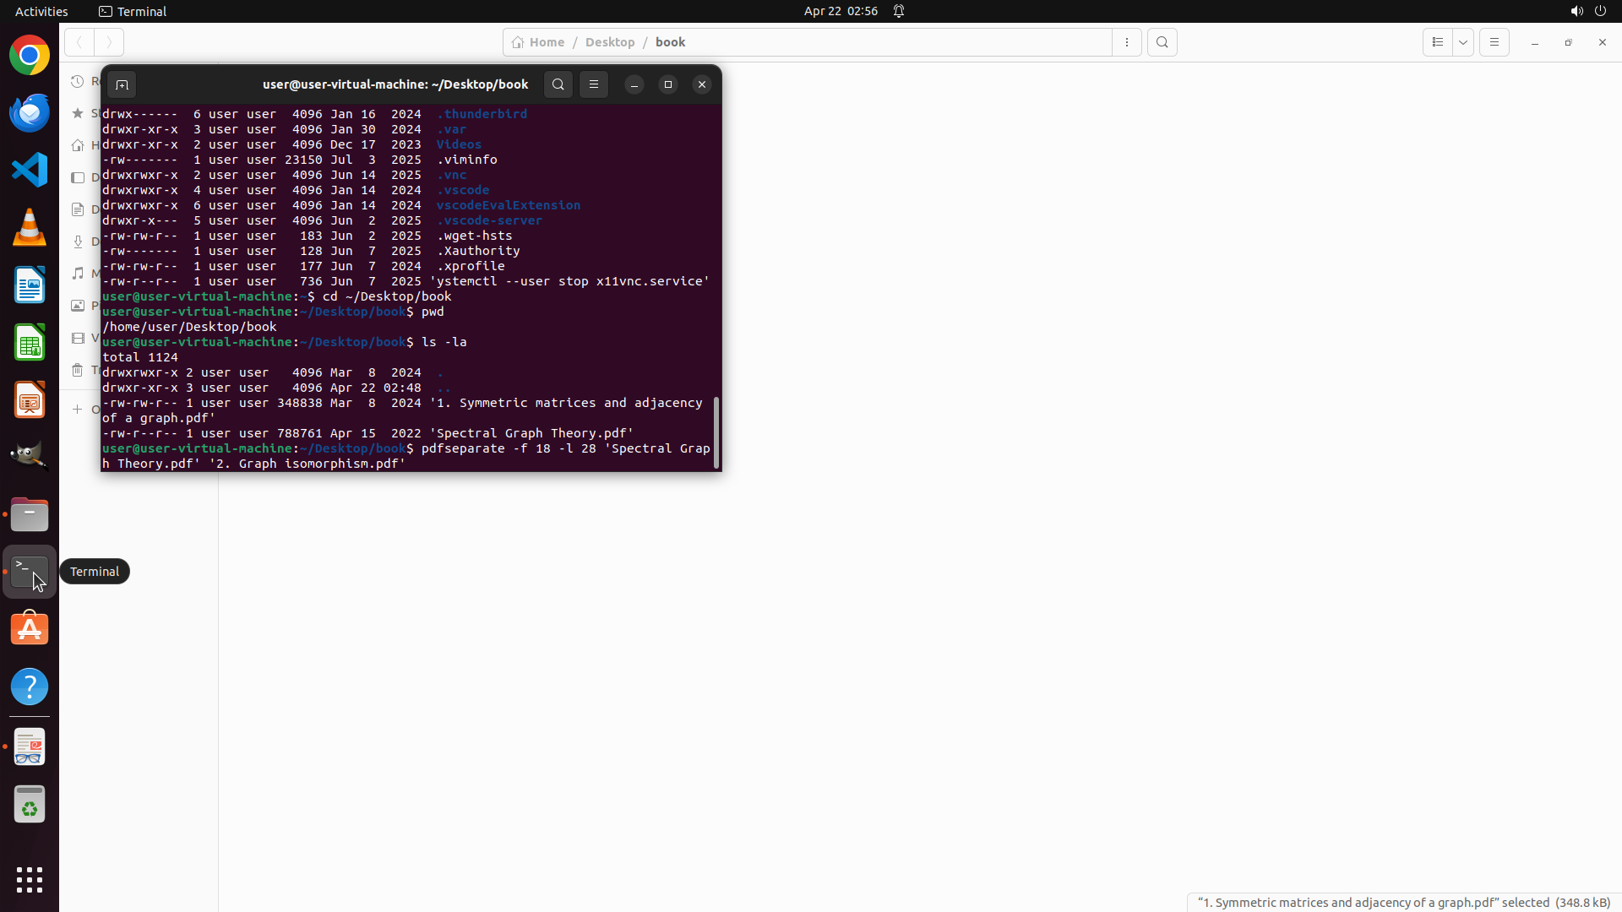Image resolution: width=1622 pixels, height=912 pixels.
Task: Go to Home in the path bar
Action: (539, 42)
